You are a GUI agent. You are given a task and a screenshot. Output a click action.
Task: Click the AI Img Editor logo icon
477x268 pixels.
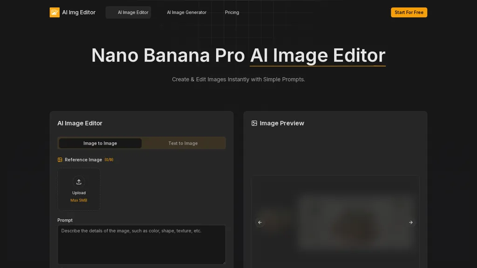tap(55, 13)
